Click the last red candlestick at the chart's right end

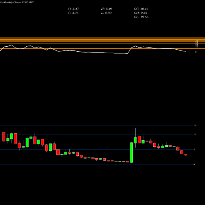click(186, 155)
